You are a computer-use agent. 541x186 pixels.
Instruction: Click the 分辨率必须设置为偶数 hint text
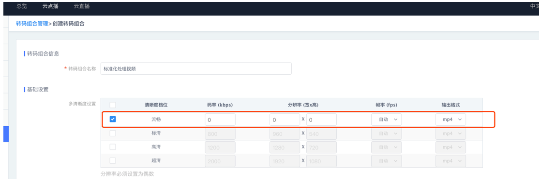[127, 174]
